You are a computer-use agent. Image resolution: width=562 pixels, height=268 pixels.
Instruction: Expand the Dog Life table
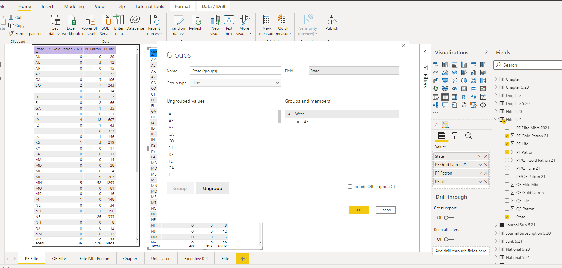point(496,95)
